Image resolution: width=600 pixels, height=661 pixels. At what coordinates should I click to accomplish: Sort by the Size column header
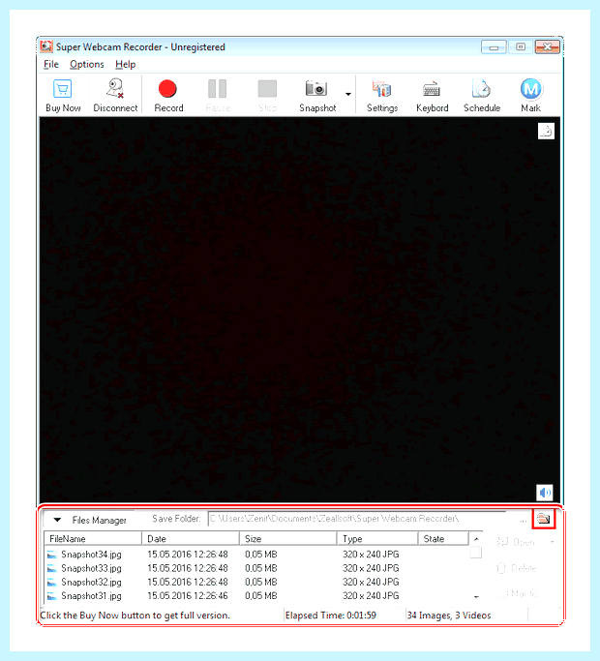[x=288, y=539]
